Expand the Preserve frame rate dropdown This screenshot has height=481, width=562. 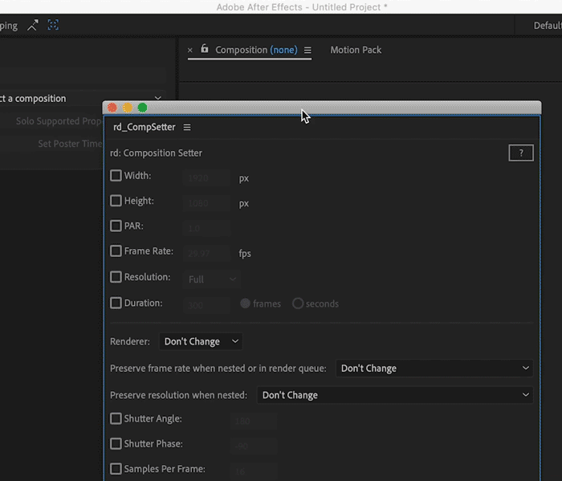(435, 369)
